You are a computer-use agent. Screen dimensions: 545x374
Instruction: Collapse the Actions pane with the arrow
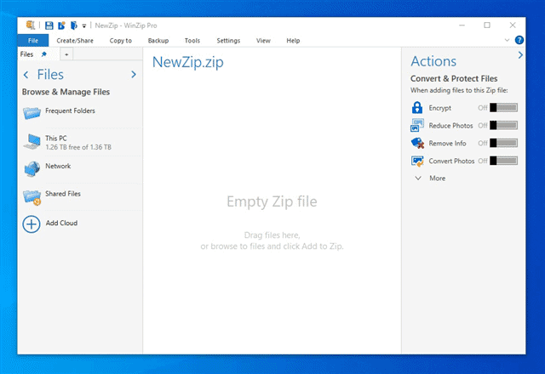[x=520, y=55]
